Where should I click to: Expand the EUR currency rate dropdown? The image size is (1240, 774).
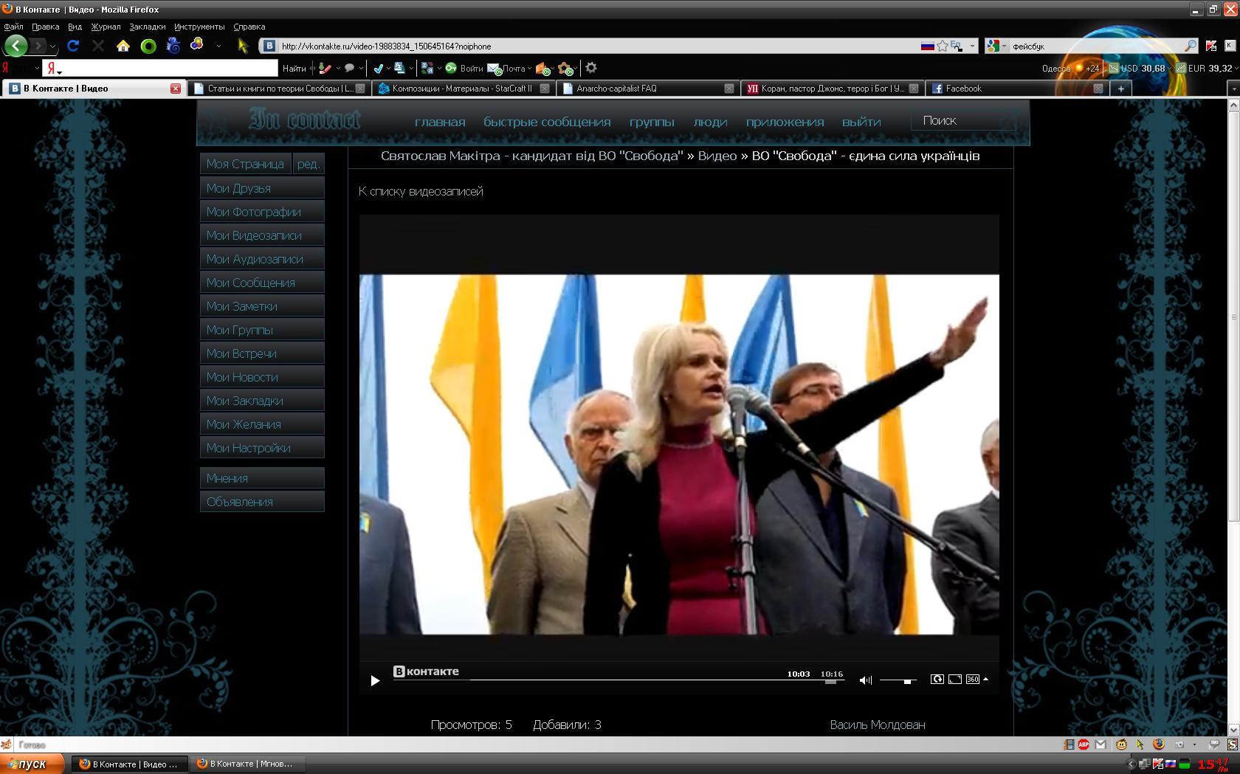point(1236,69)
